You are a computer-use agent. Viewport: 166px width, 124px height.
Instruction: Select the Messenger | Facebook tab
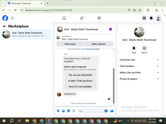click(x=25, y=3)
